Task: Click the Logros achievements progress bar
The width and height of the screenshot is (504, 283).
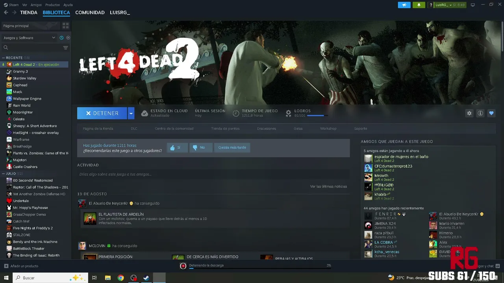Action: pos(317,116)
